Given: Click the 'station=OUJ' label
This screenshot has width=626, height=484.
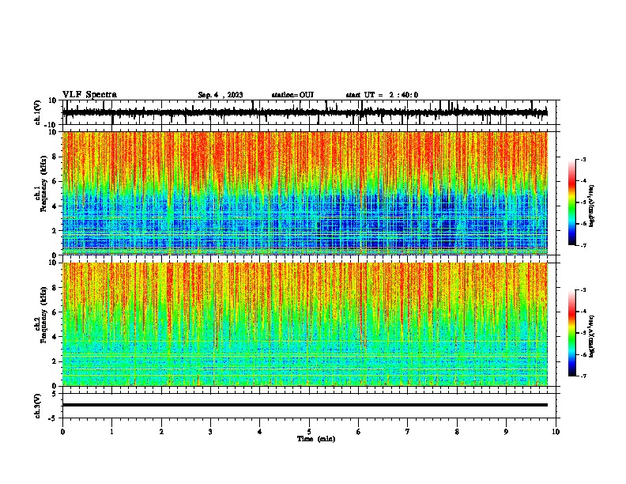Looking at the screenshot, I should pos(292,95).
